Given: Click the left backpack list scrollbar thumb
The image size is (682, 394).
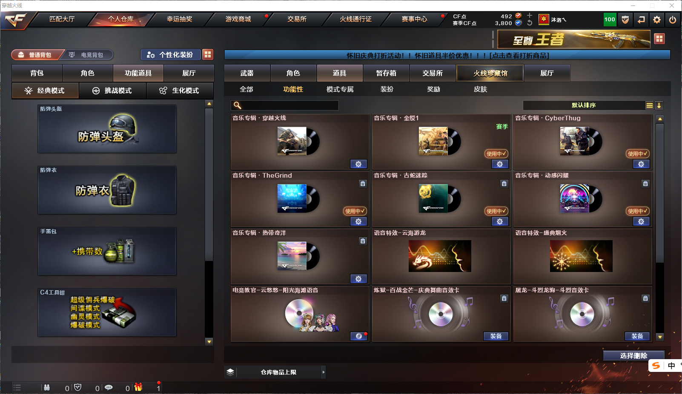Looking at the screenshot, I should 209,184.
